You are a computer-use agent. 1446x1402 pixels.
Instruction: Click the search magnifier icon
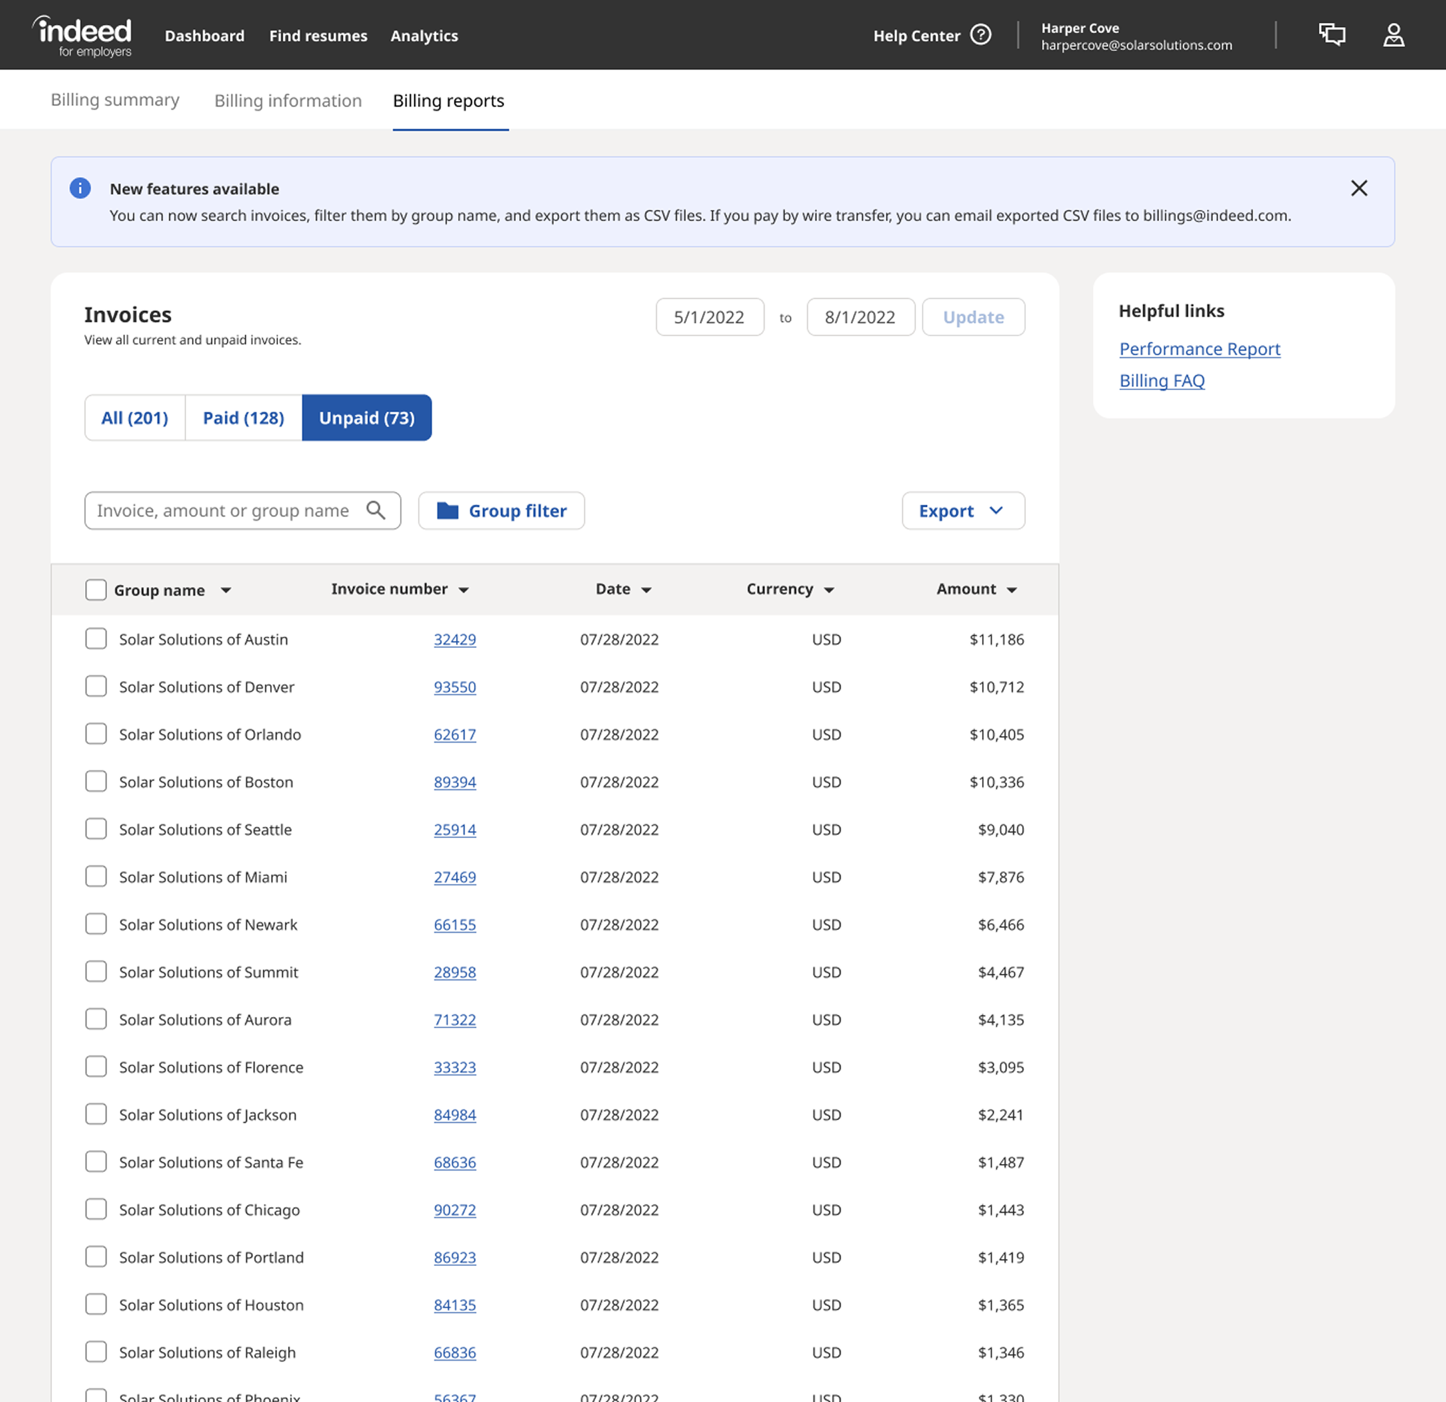tap(375, 510)
